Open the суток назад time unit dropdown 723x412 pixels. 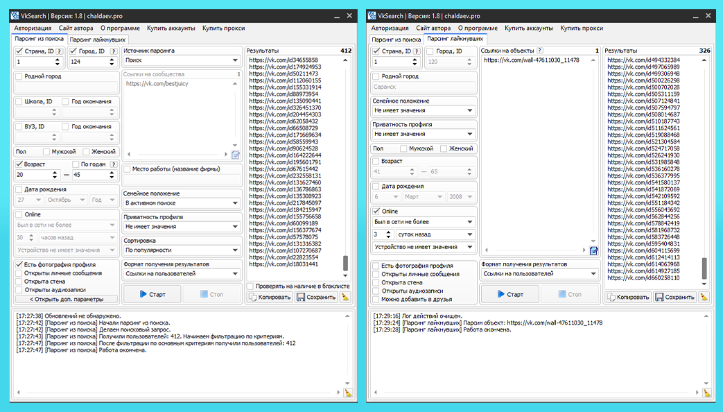(x=441, y=234)
